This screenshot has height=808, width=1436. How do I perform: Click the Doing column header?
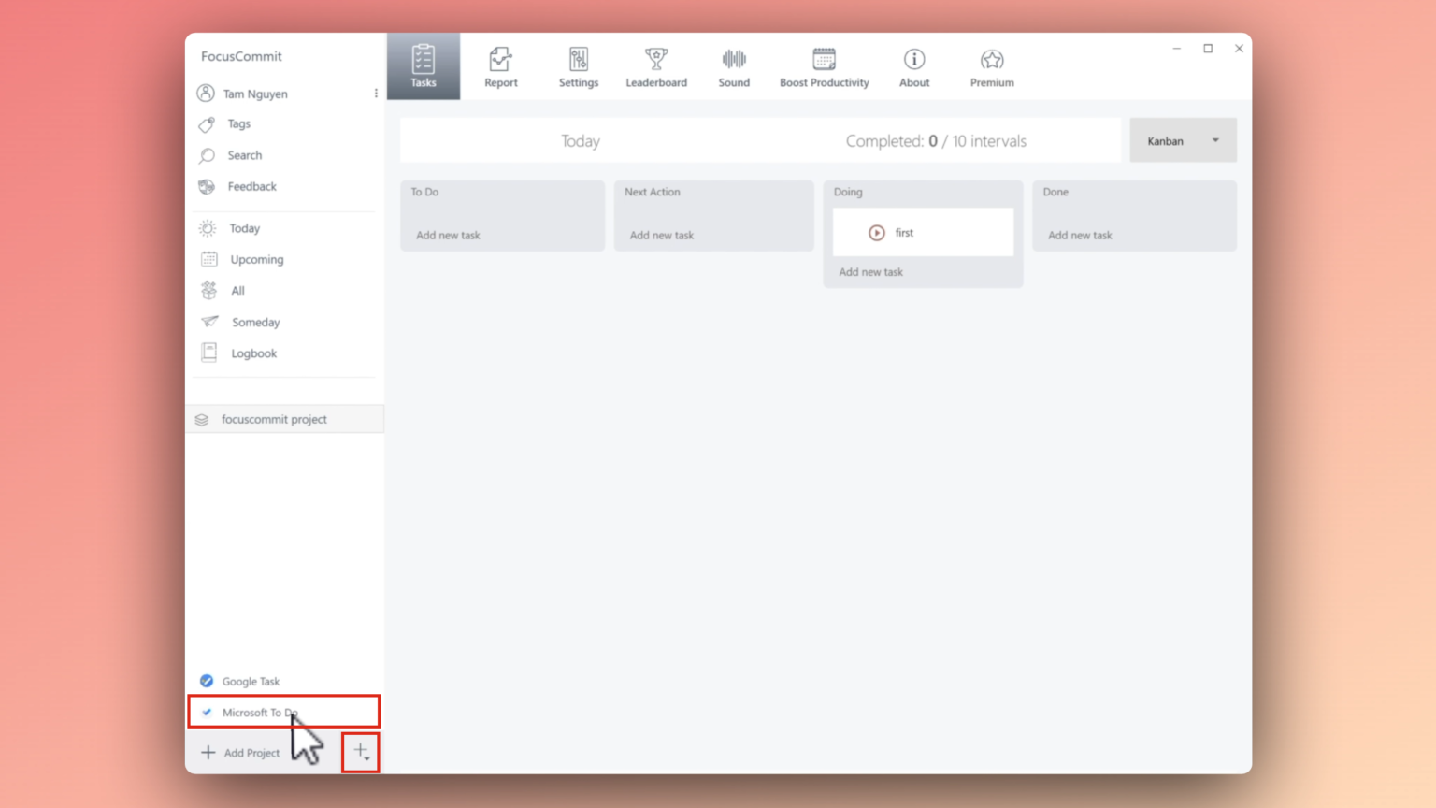(x=848, y=192)
